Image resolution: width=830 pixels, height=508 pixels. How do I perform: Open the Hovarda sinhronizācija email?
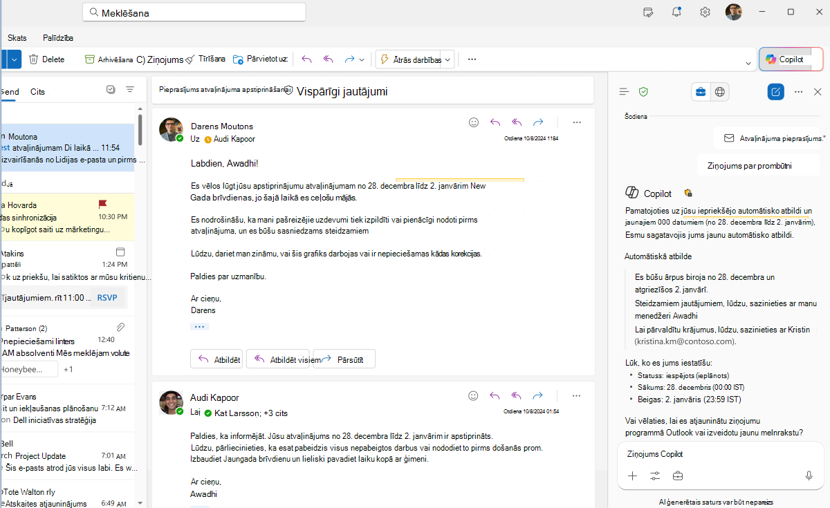(68, 216)
